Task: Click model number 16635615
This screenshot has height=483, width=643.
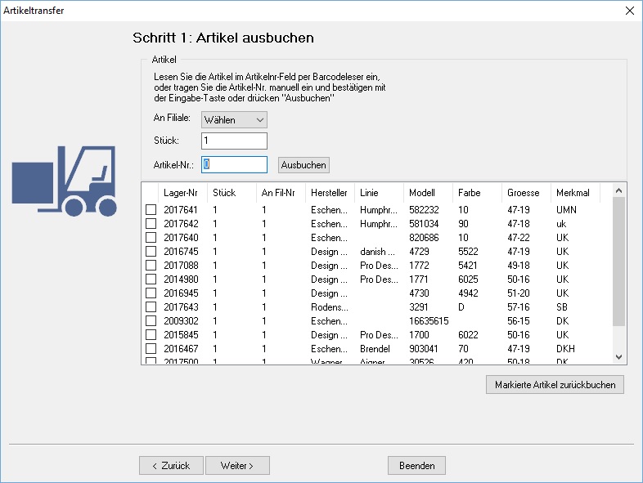Action: pos(429,320)
